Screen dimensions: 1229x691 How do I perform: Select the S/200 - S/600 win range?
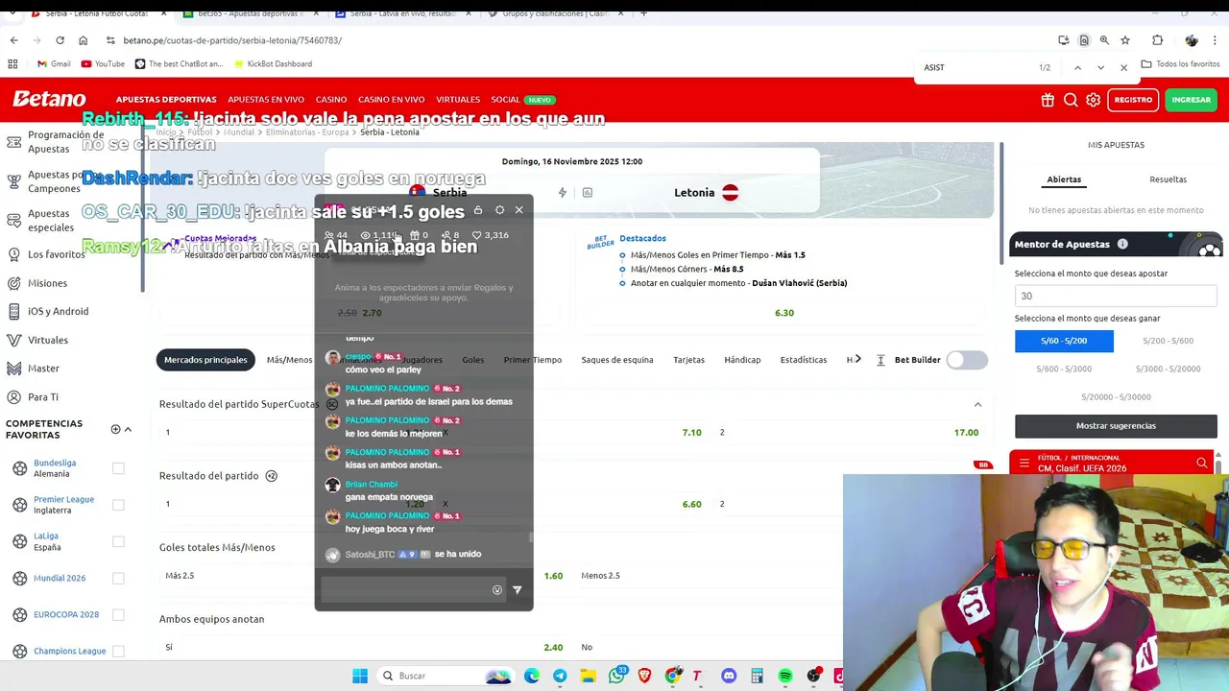pyautogui.click(x=1168, y=341)
